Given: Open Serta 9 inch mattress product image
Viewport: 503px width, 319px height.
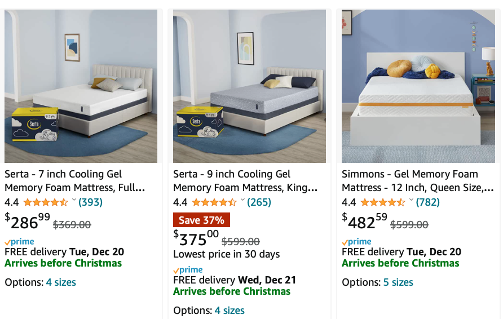Looking at the screenshot, I should coord(250,86).
